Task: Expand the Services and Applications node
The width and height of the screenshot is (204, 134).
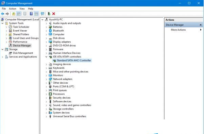Action: click(2, 57)
